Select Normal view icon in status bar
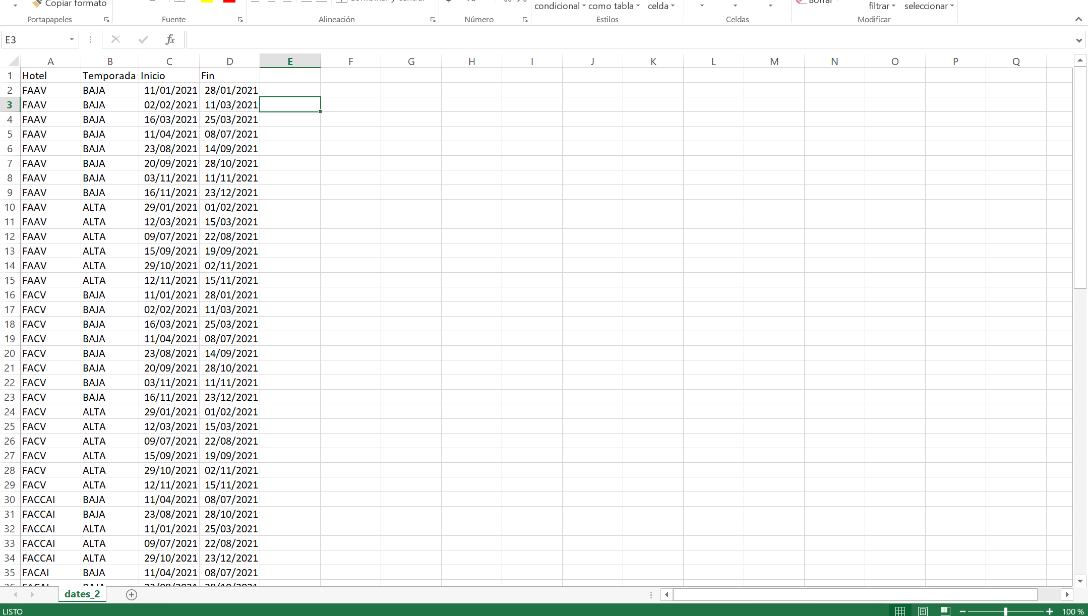This screenshot has width=1088, height=616. (900, 611)
